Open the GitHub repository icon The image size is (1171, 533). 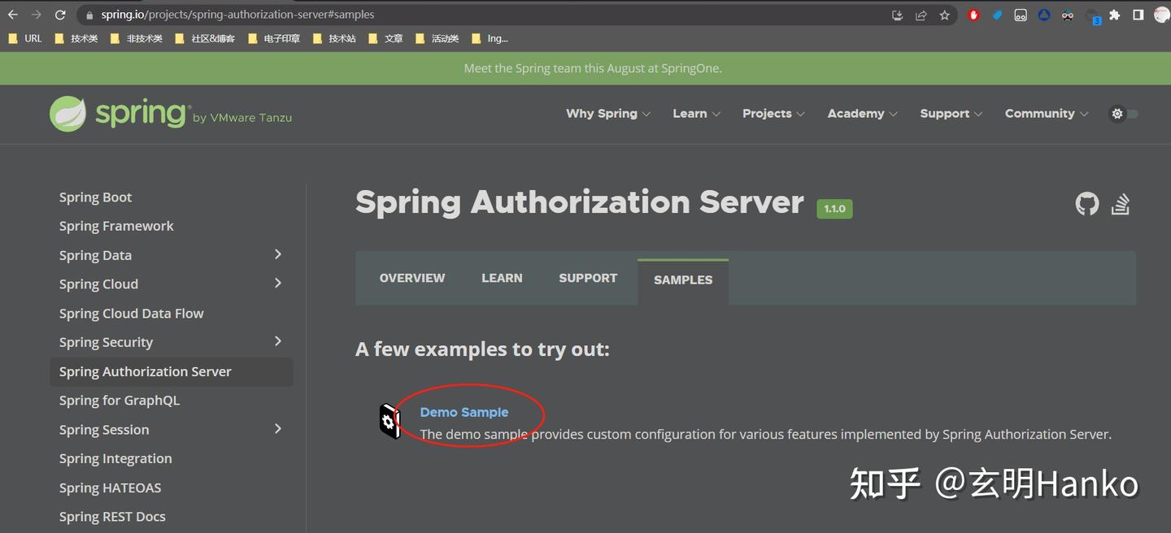click(x=1087, y=204)
